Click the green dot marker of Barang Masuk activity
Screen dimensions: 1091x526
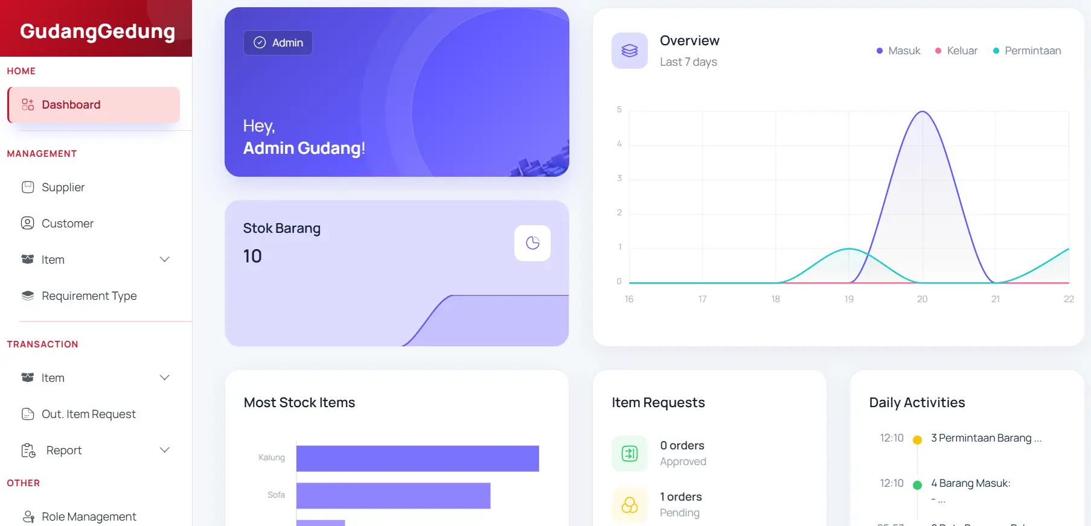tap(917, 485)
